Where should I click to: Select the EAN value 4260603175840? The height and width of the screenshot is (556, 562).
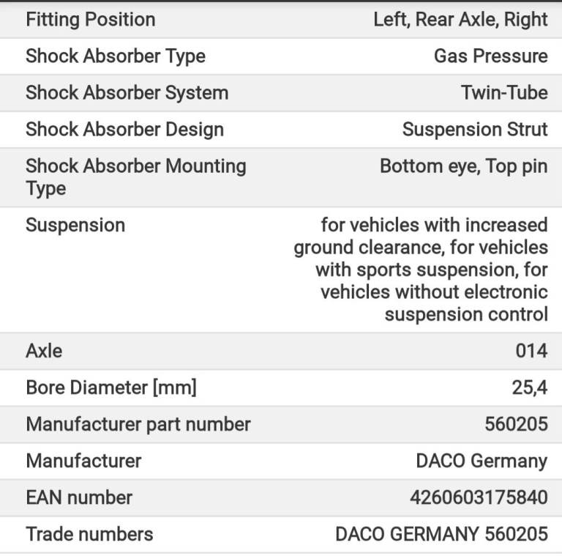pyautogui.click(x=479, y=497)
